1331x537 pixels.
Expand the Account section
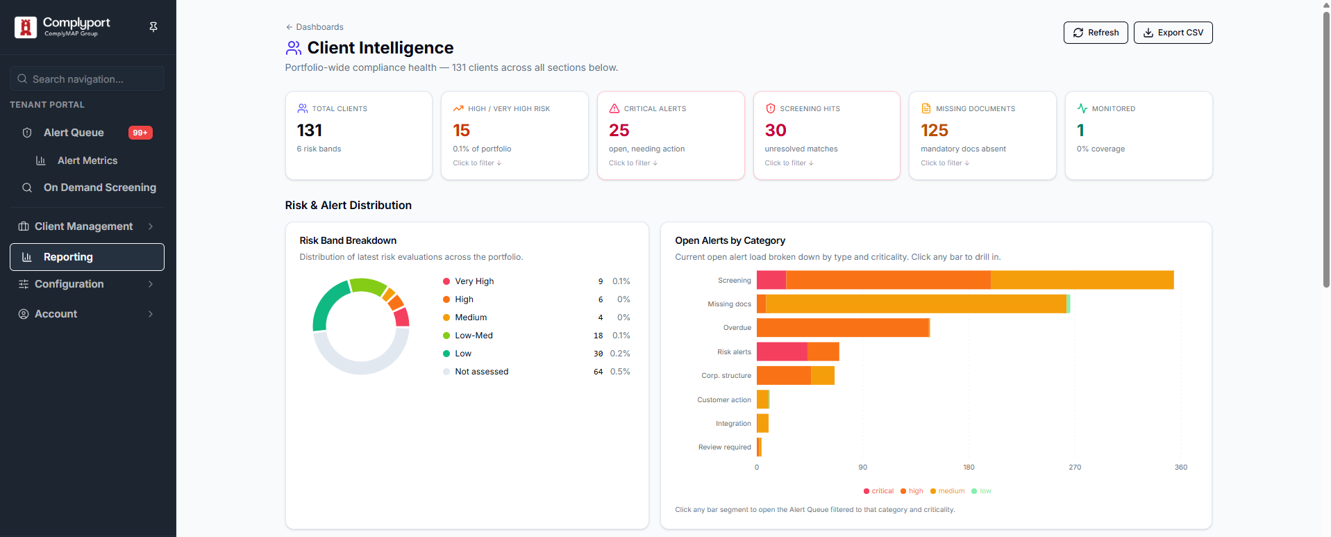click(x=87, y=314)
